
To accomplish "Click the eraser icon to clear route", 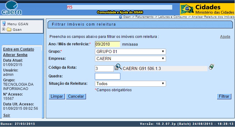I will pyautogui.click(x=211, y=67).
